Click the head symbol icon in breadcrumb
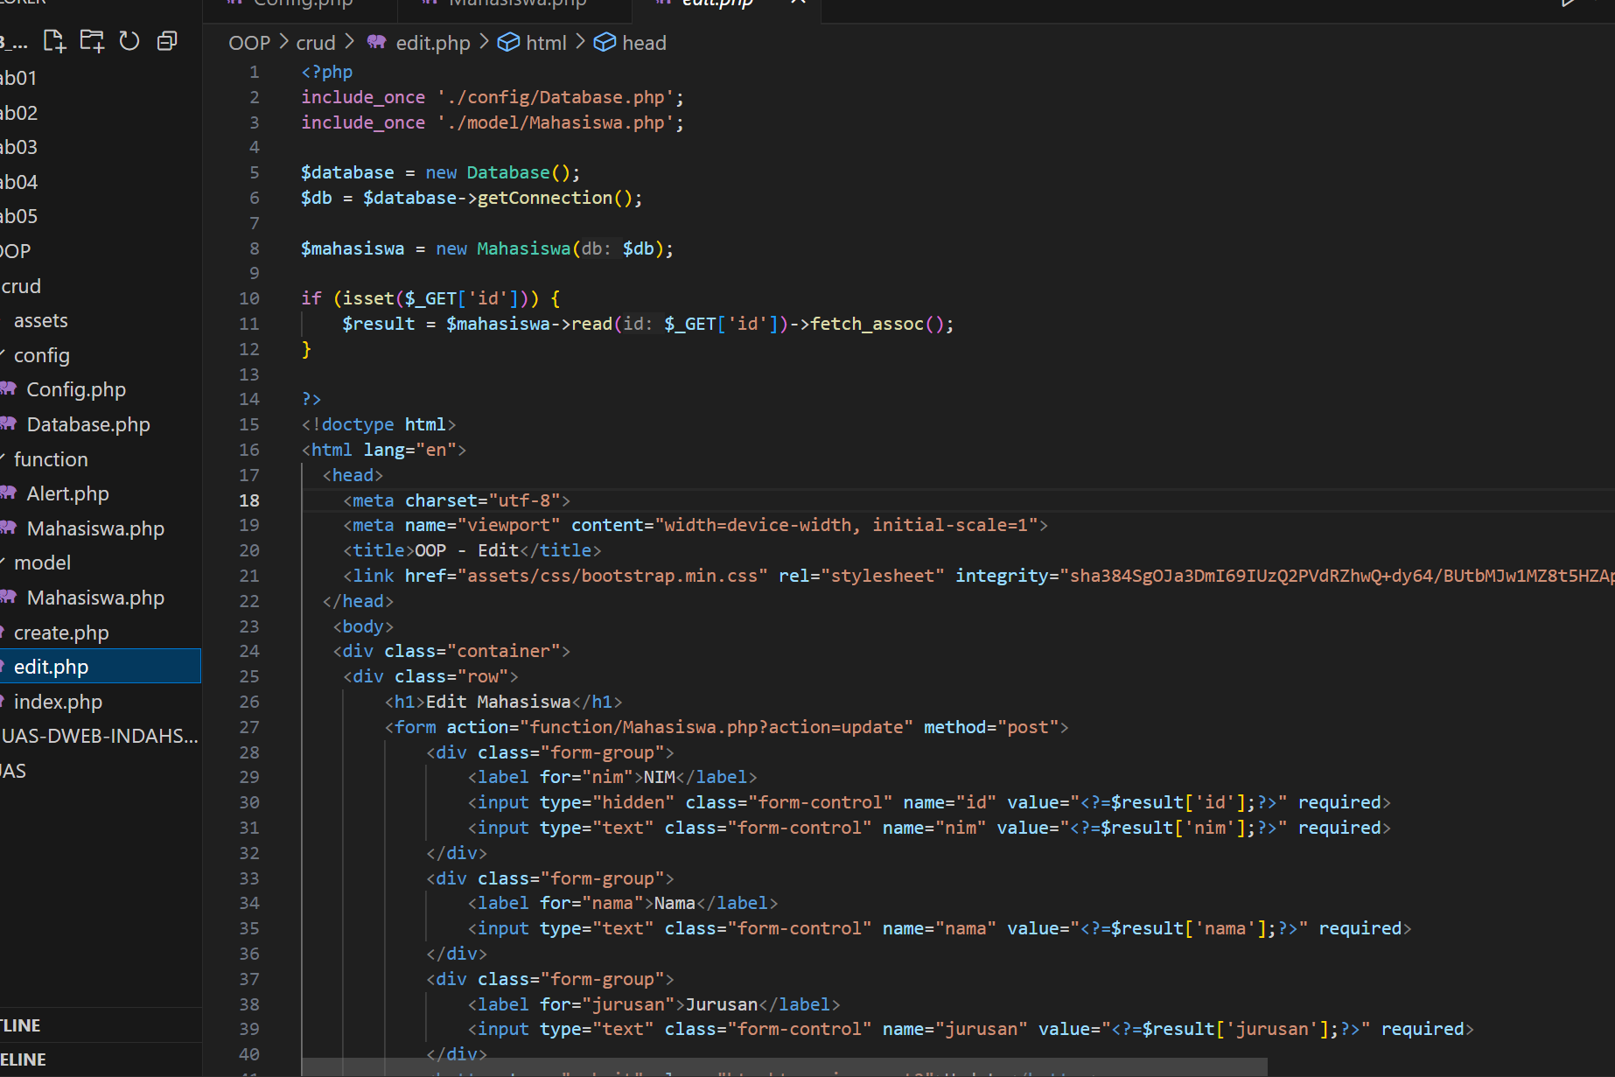The height and width of the screenshot is (1077, 1615). coord(605,43)
